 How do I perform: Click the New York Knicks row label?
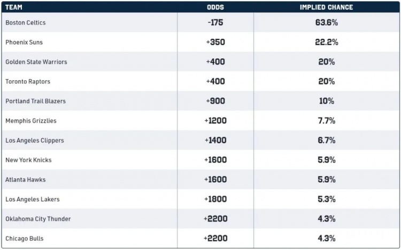[x=29, y=160]
